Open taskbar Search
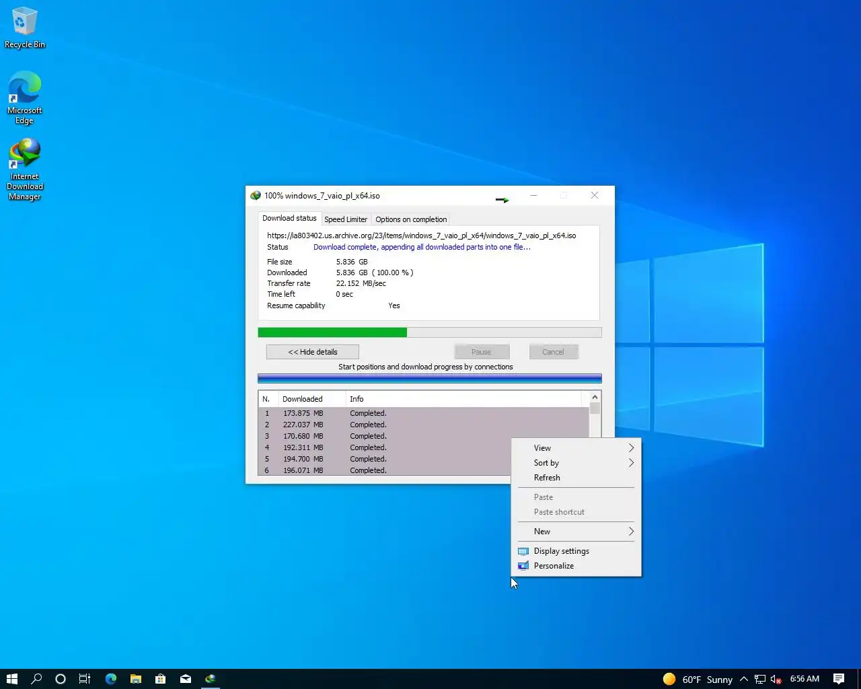This screenshot has width=861, height=689. 36,679
